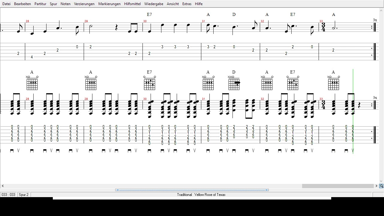Select the E7 chord diagram above measure 30
This screenshot has height=216, width=384.
(149, 83)
